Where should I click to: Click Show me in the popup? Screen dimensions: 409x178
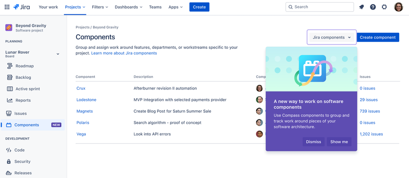[339, 142]
